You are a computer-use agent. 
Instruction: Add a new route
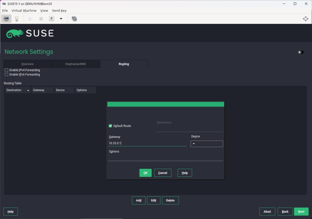click(138, 200)
